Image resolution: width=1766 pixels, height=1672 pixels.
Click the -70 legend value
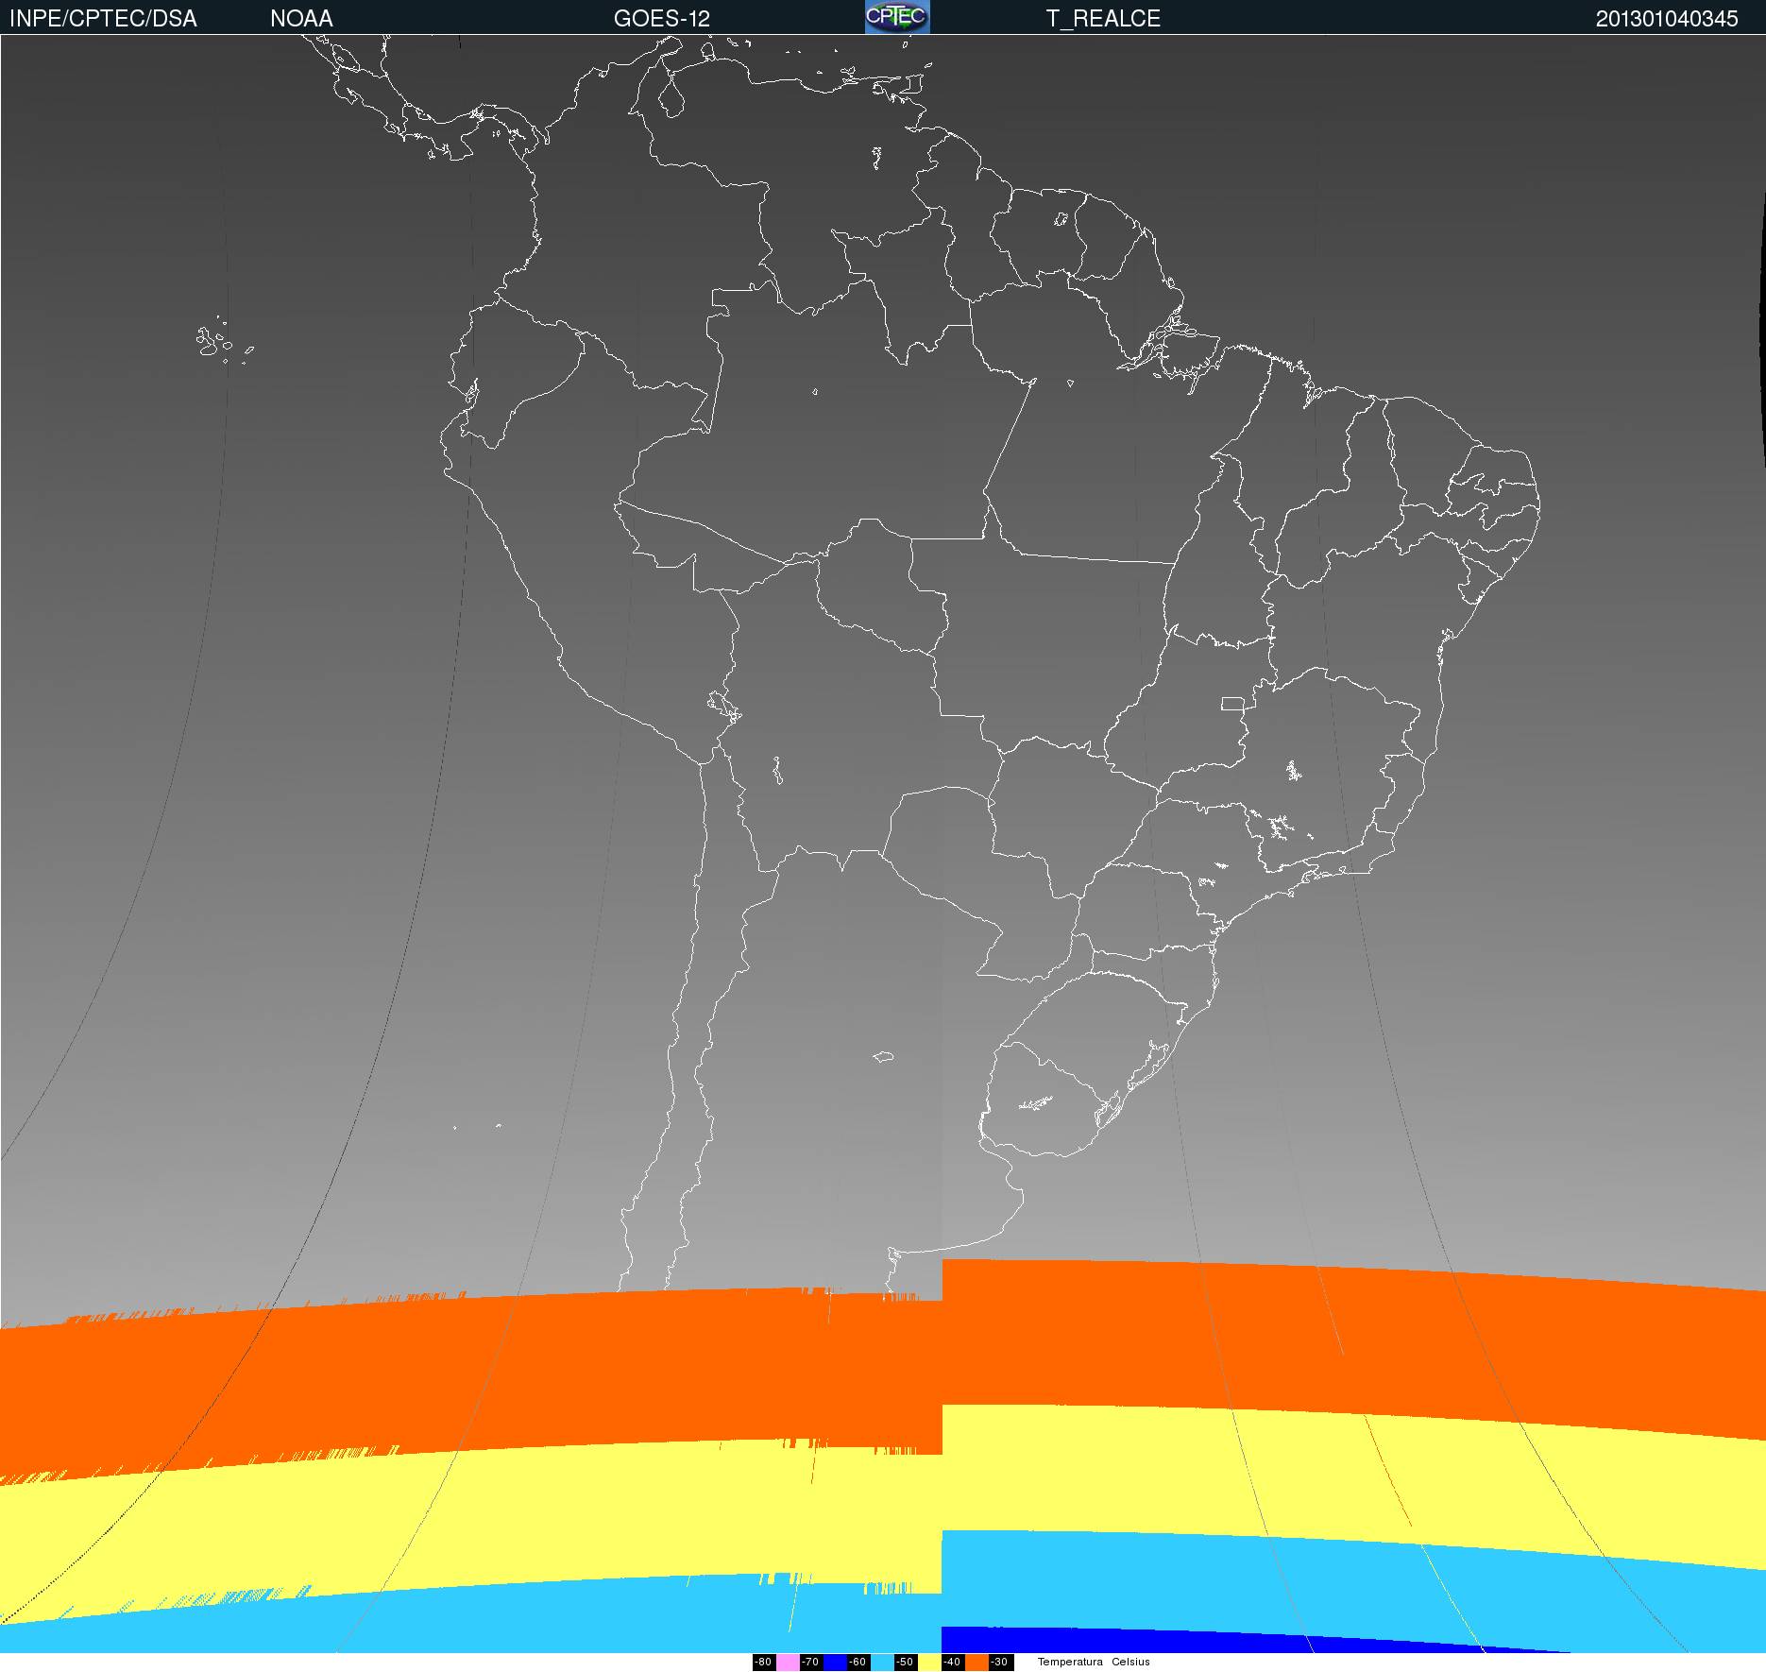tap(811, 1663)
